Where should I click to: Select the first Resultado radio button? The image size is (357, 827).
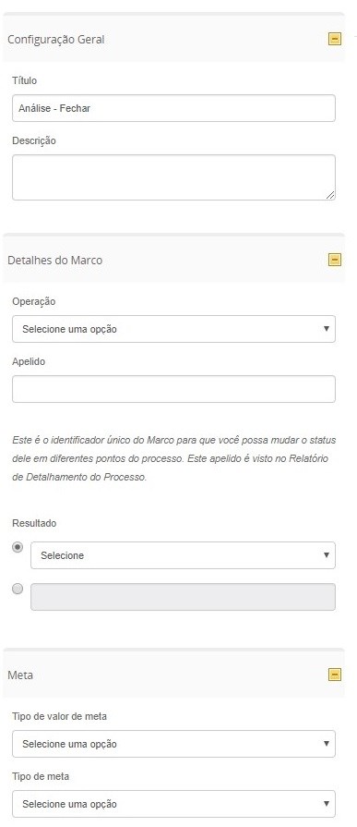(18, 547)
